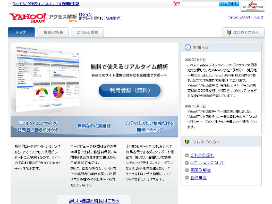
Task: Open the はじめての方へ tab button
Action: (x=243, y=32)
